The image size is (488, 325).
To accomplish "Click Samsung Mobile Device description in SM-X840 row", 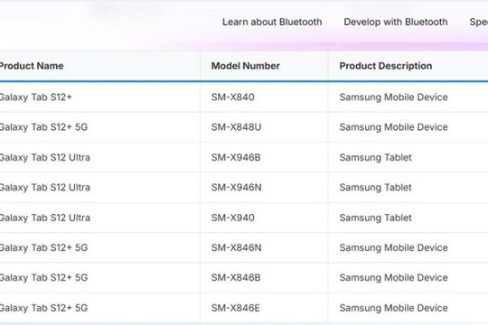I will click(394, 97).
